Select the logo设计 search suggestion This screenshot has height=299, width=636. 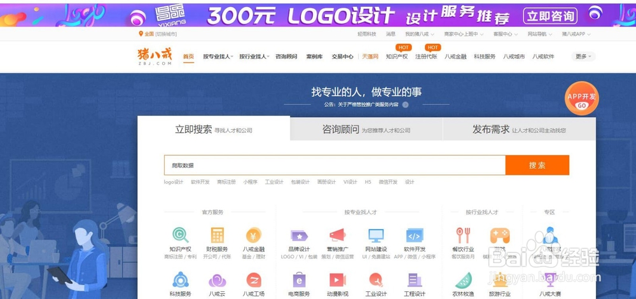(x=174, y=182)
